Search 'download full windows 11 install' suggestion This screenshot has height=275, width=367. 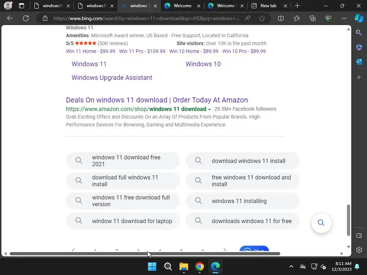123,181
